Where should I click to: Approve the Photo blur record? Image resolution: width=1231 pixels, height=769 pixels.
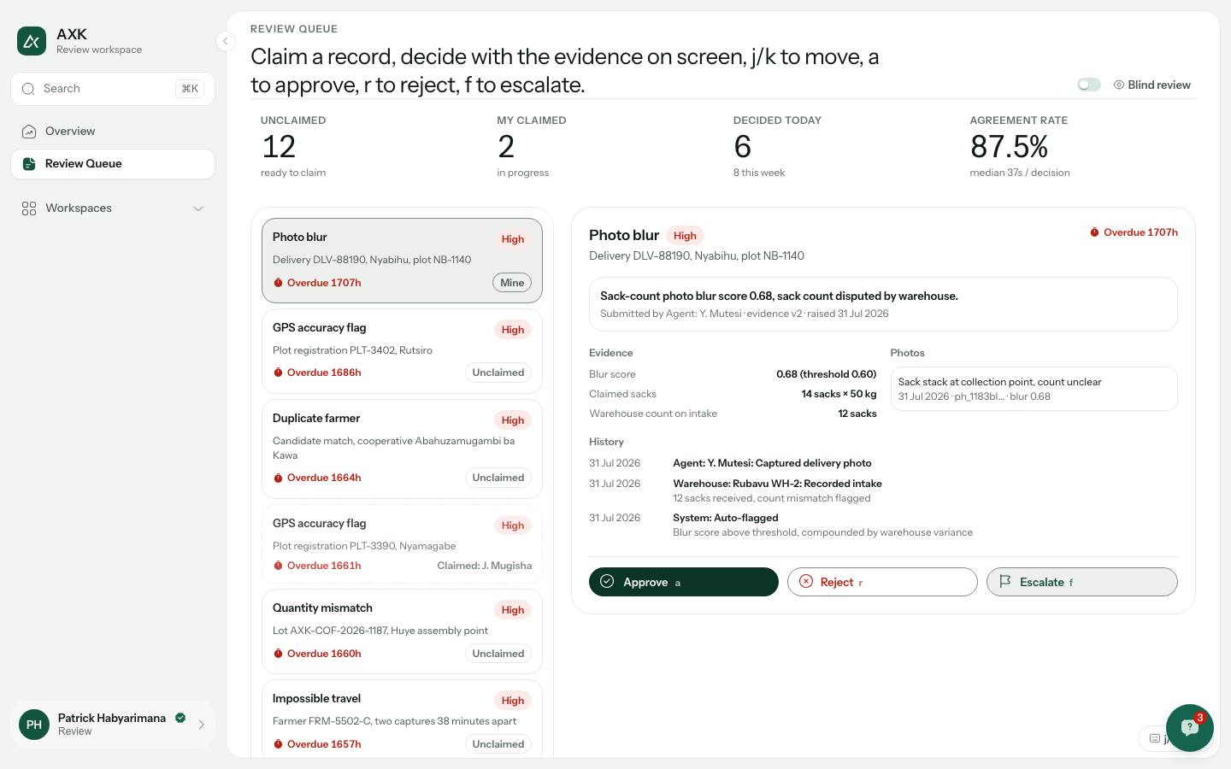coord(684,582)
